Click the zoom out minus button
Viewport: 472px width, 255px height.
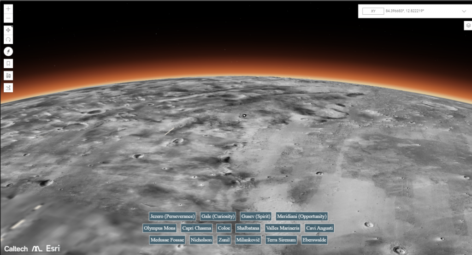pos(8,18)
